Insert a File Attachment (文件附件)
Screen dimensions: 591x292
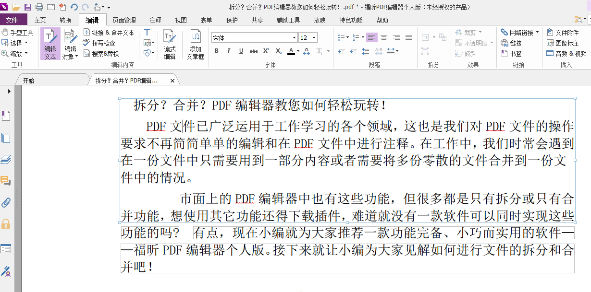563,33
